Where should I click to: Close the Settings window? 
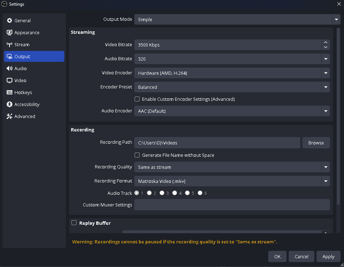(x=339, y=4)
